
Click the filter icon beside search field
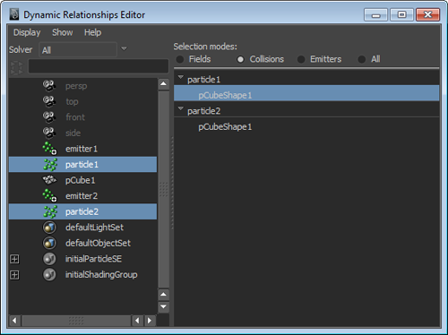pyautogui.click(x=17, y=67)
